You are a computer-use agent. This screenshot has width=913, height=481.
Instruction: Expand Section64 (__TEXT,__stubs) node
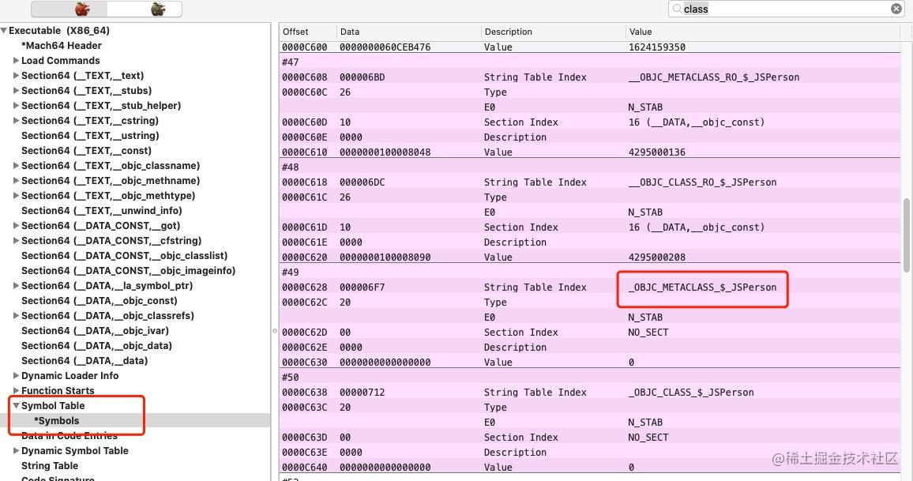tap(17, 91)
